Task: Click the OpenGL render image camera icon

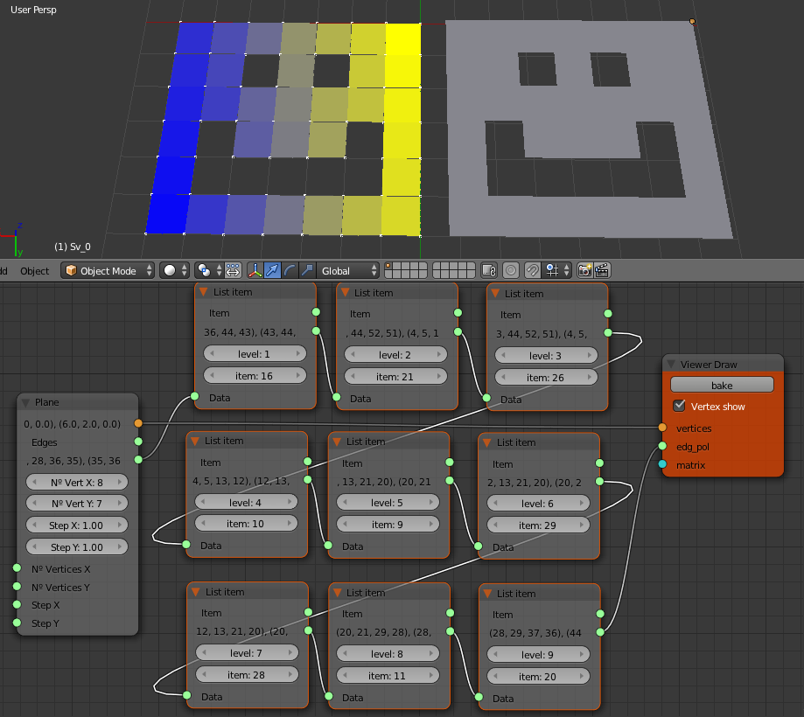Action: point(584,270)
